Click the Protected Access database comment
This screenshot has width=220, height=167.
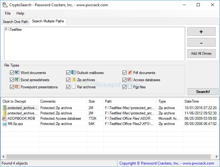pyautogui.click(x=61, y=118)
